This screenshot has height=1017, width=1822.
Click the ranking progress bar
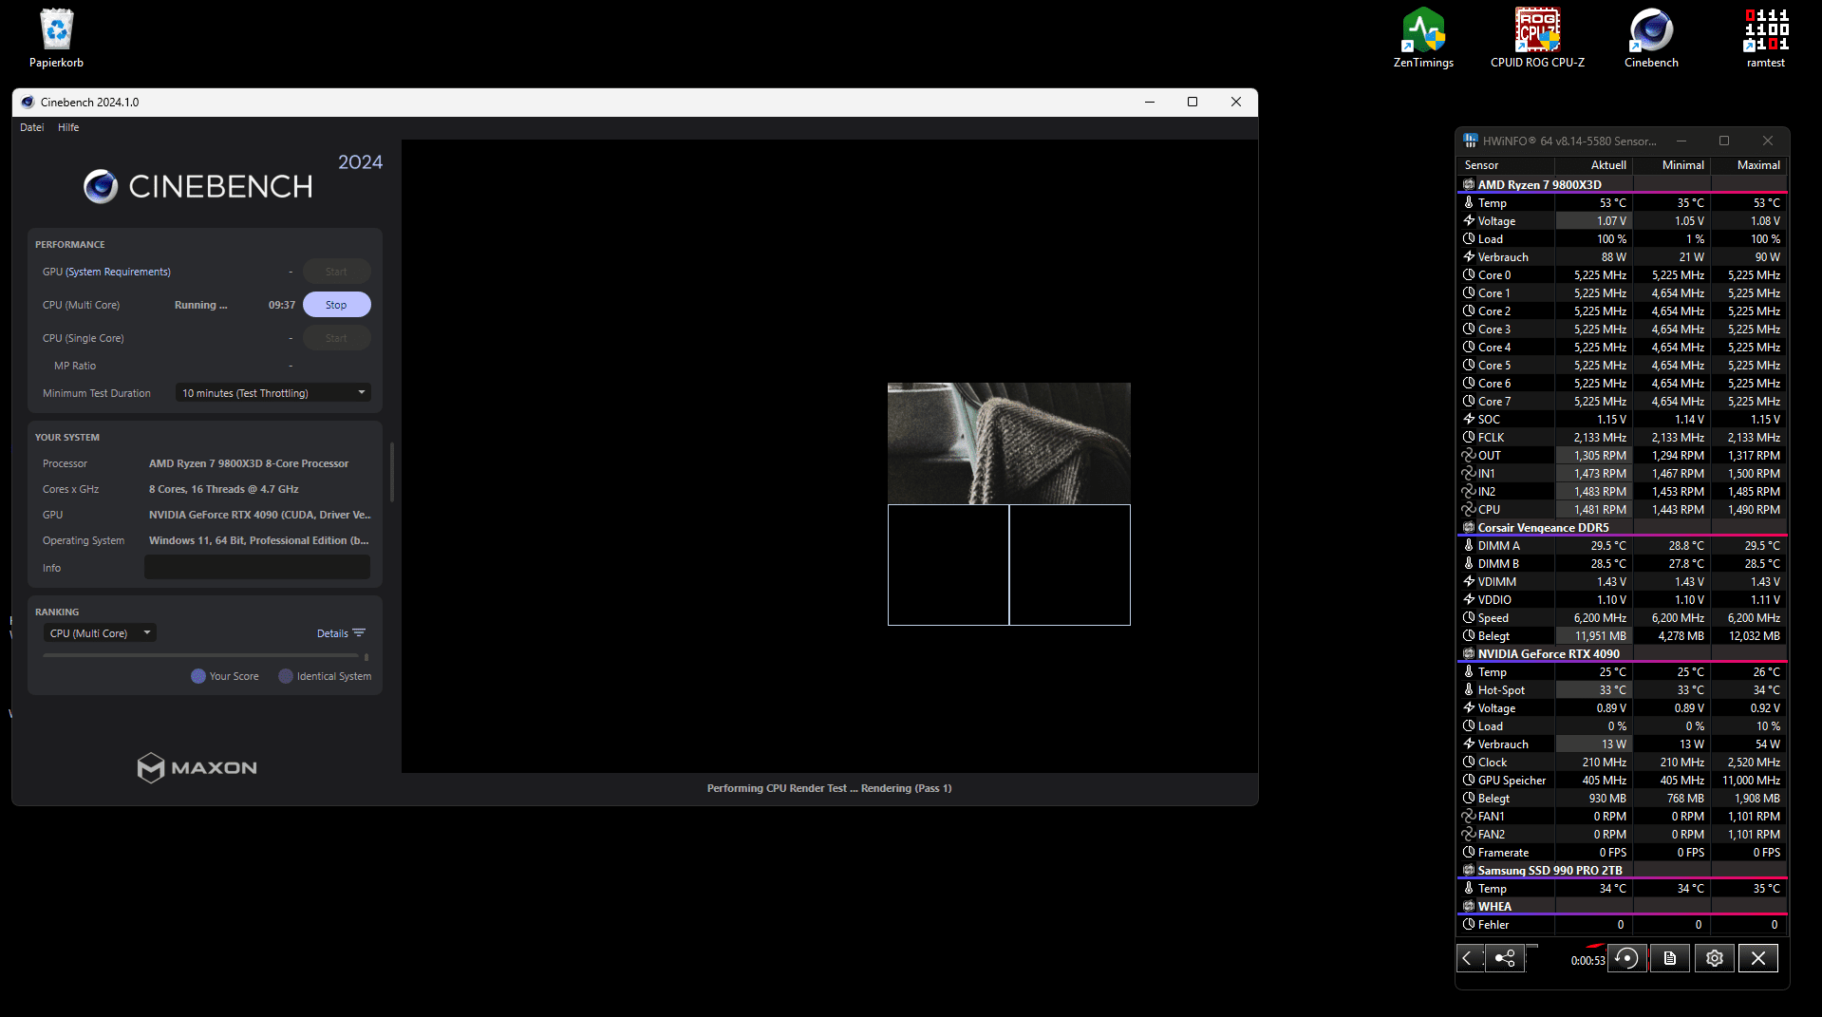pos(201,655)
